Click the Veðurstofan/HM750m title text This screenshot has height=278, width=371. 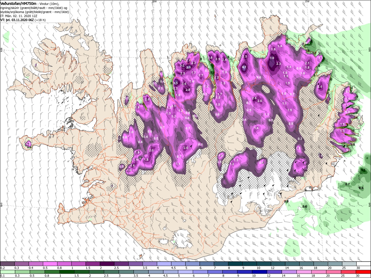coord(18,3)
